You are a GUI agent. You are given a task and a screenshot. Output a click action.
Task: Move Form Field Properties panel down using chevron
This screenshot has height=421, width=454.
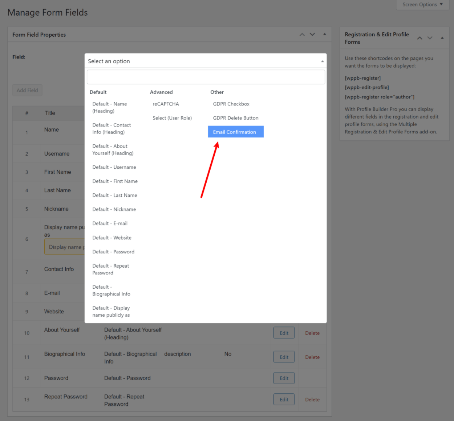point(312,34)
